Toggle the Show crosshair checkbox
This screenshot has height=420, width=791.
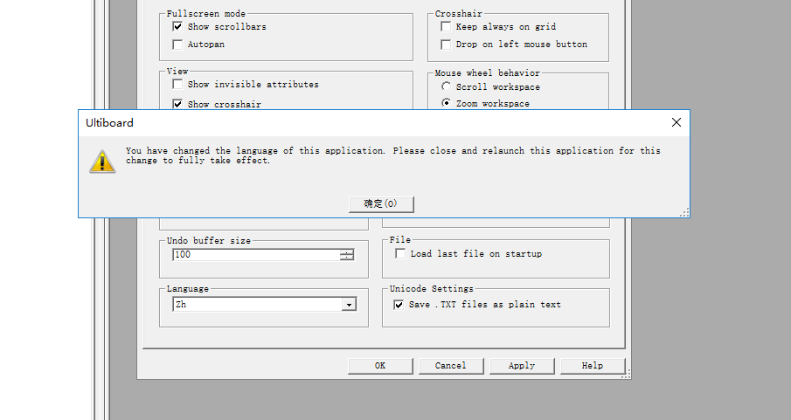point(177,104)
